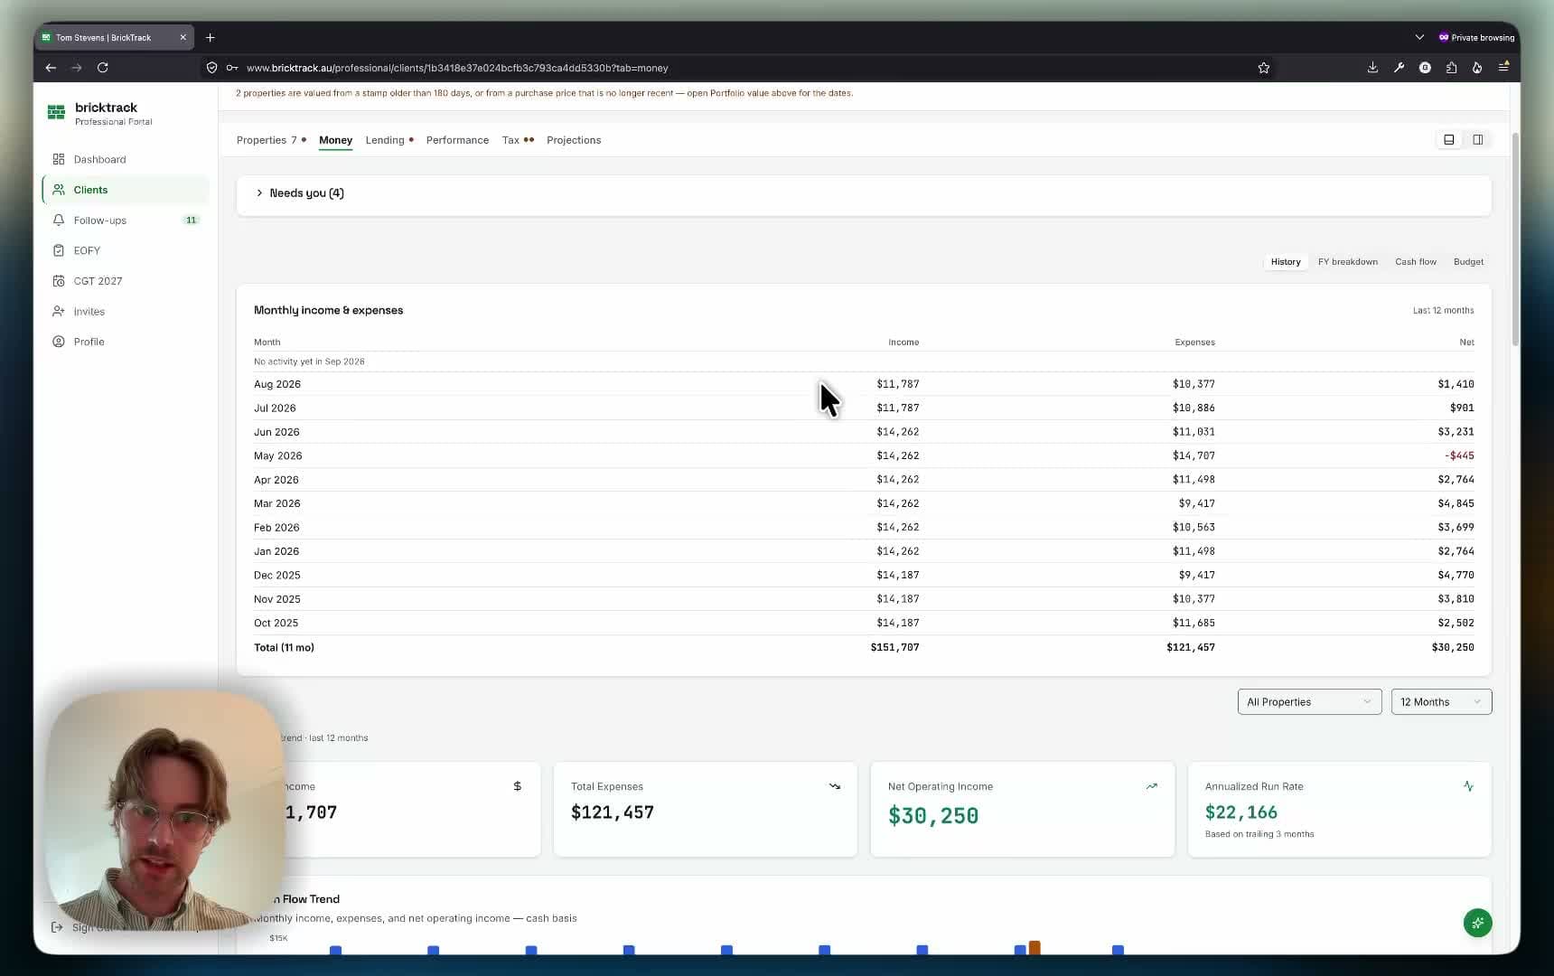Click the CGT 2027 calendar icon
This screenshot has width=1554, height=976.
[x=59, y=281]
